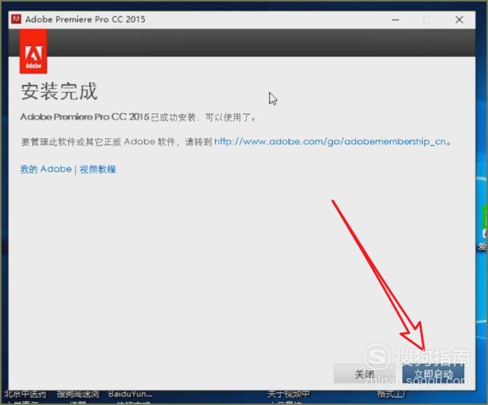The width and height of the screenshot is (488, 405).
Task: Click the red Adobe logo
Action: coord(33,52)
